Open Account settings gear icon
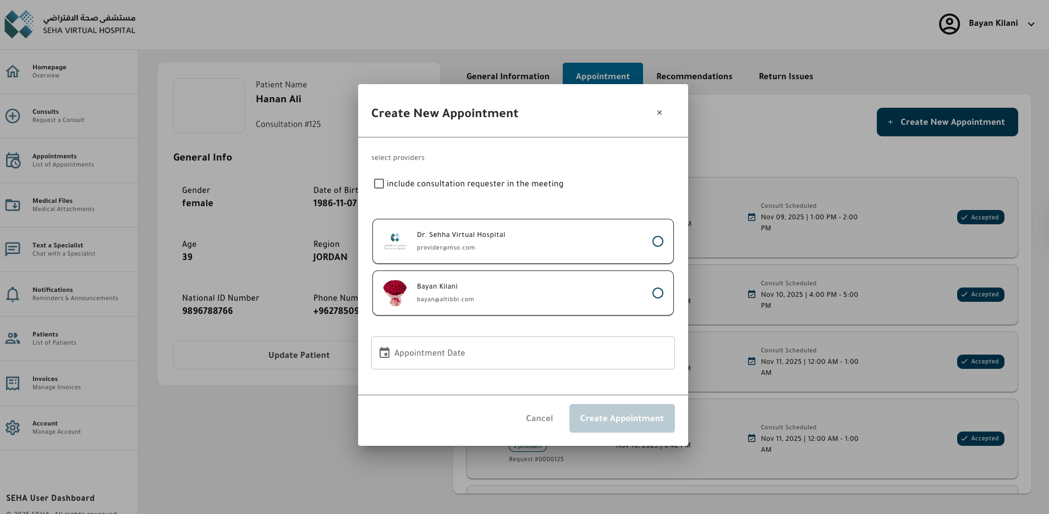 13,427
